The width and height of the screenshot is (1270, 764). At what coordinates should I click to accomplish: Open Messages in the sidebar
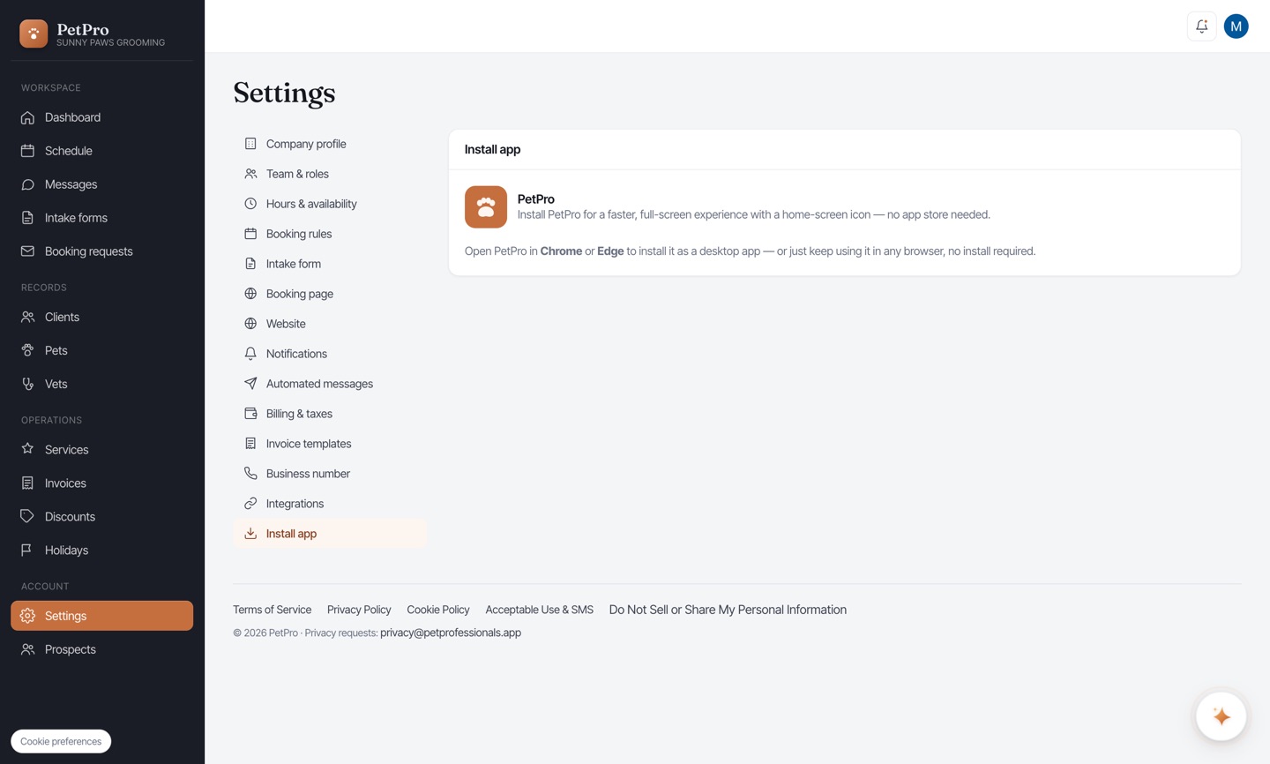click(x=101, y=184)
